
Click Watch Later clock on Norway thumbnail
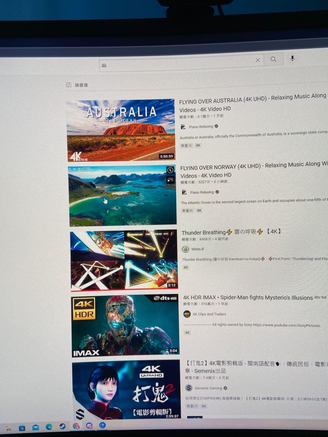(170, 170)
